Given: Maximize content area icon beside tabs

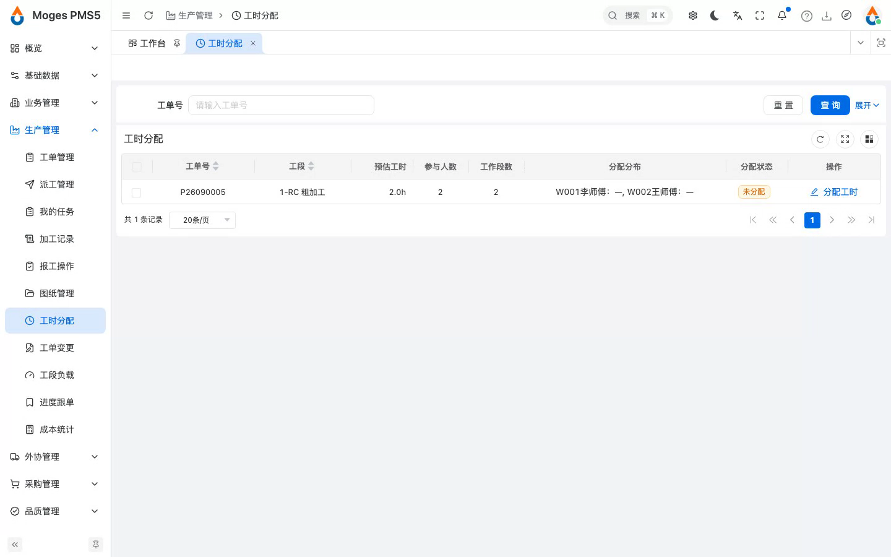Looking at the screenshot, I should click(881, 43).
